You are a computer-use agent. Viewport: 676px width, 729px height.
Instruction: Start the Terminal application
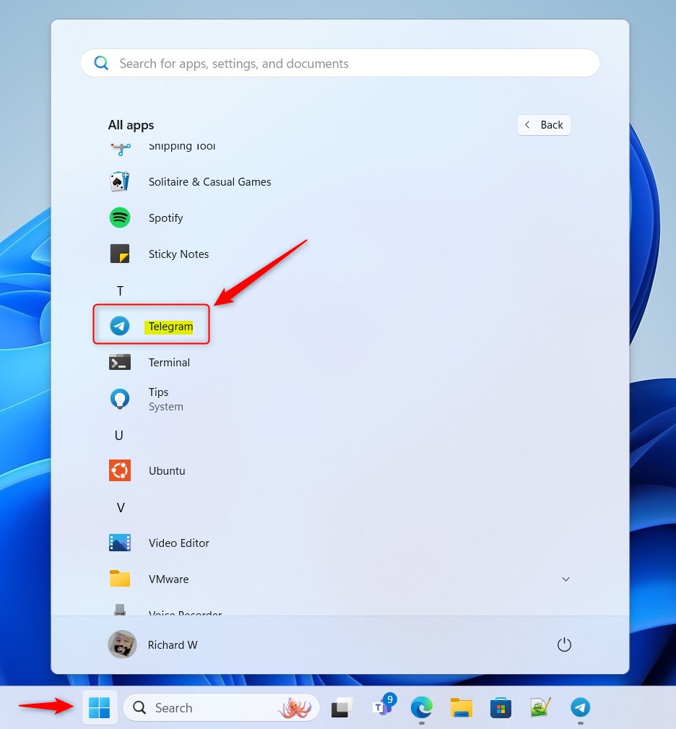(169, 362)
